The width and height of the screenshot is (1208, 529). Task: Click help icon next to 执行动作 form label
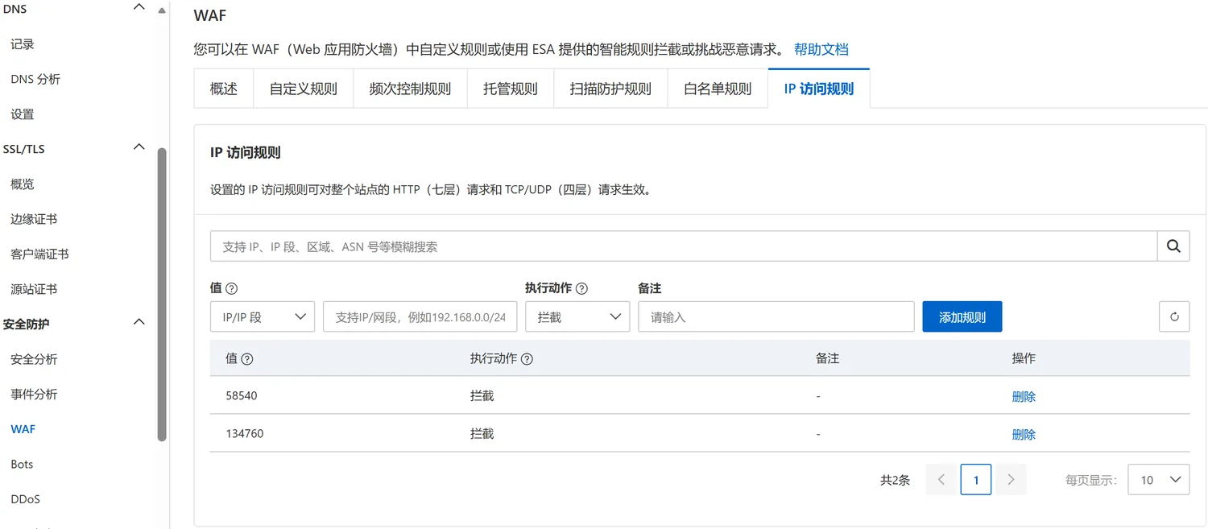(582, 288)
